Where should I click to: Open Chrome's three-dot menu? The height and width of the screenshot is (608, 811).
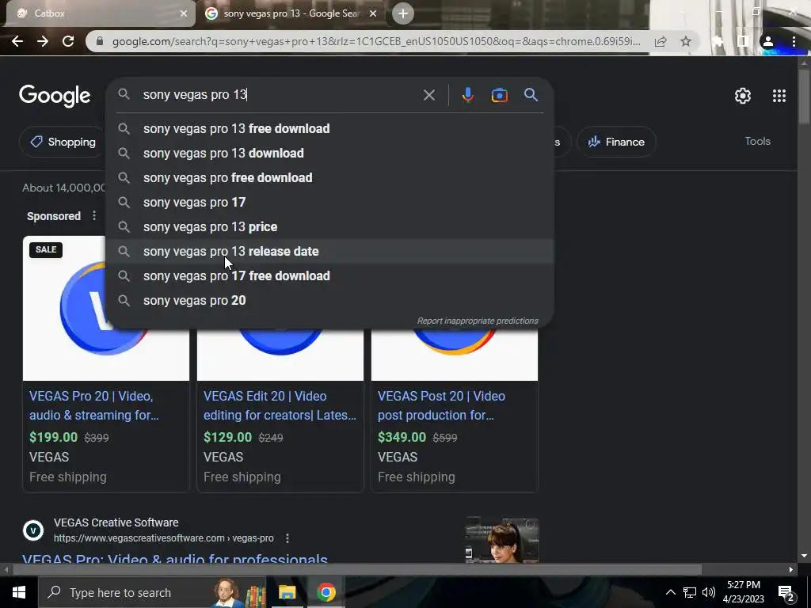[794, 41]
